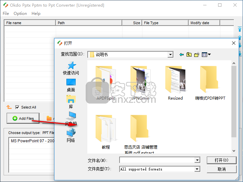Expand the 文件名 dropdown arrow
Screen dimensions: 243x182
197,160
